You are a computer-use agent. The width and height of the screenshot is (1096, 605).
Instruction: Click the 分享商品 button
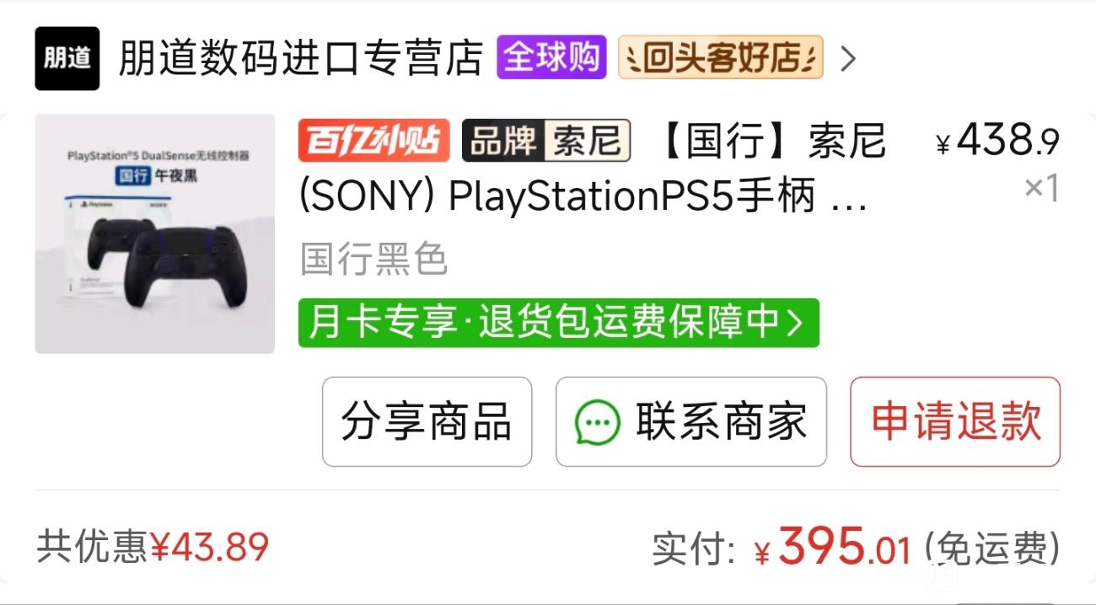pyautogui.click(x=427, y=421)
